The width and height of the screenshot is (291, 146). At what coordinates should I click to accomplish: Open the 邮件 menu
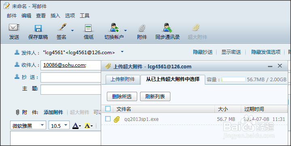(12, 16)
